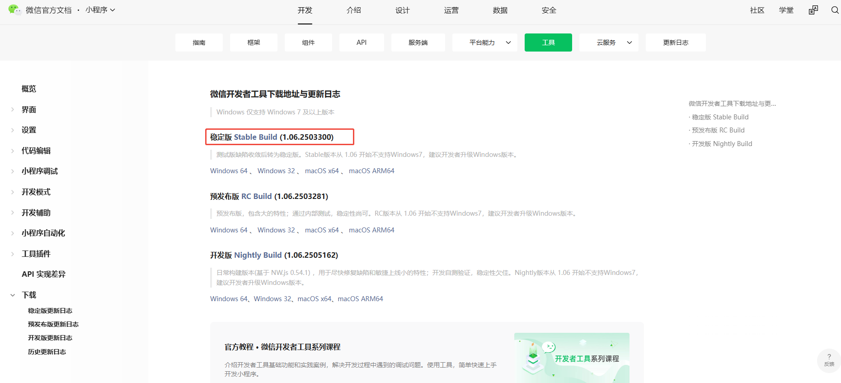The height and width of the screenshot is (383, 841).
Task: Expand the 平台能力 dropdown
Action: (485, 43)
